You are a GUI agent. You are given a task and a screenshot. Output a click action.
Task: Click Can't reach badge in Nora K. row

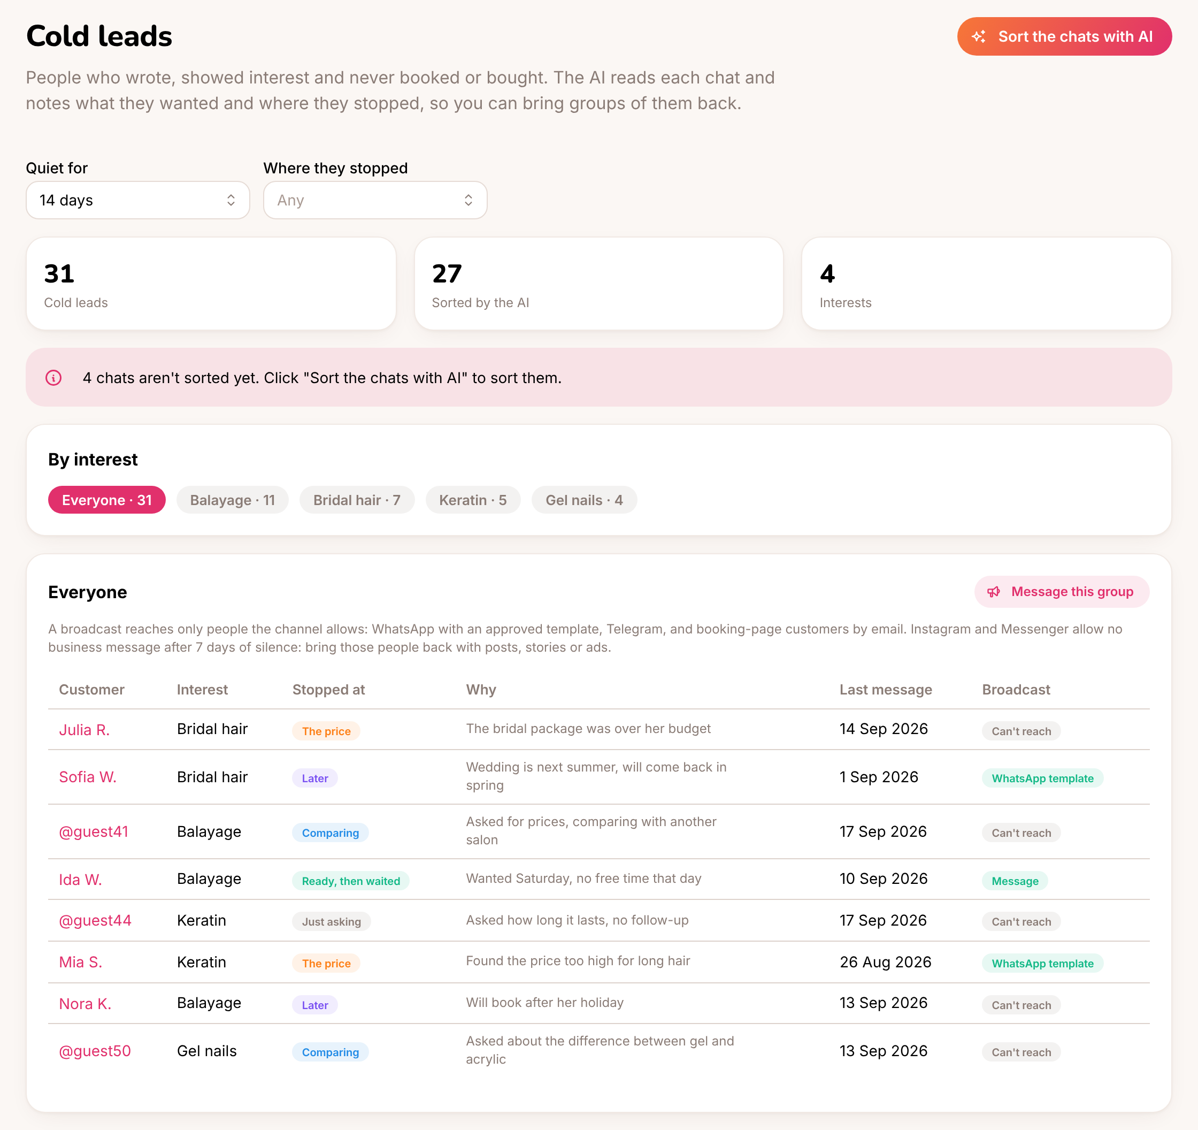[x=1022, y=1005]
